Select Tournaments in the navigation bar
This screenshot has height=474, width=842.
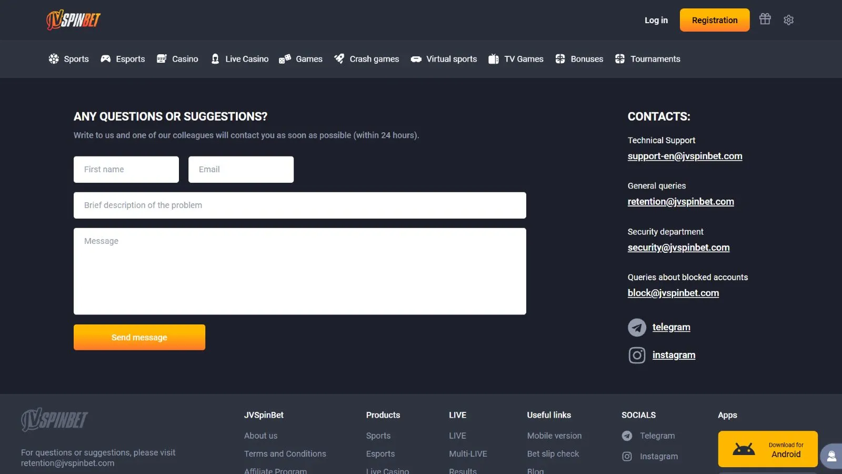(x=648, y=59)
